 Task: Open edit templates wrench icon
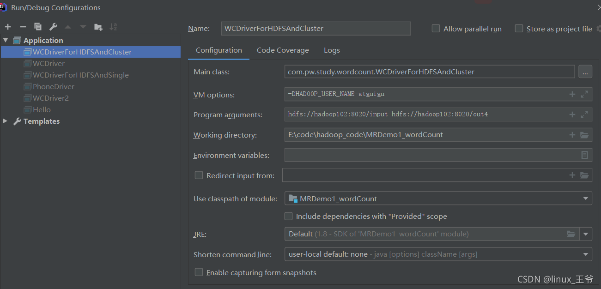point(53,27)
